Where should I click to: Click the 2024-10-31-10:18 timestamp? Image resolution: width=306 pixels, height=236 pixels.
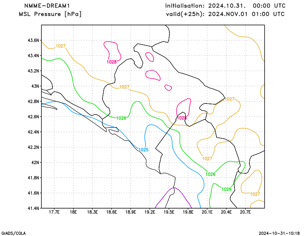279,233
